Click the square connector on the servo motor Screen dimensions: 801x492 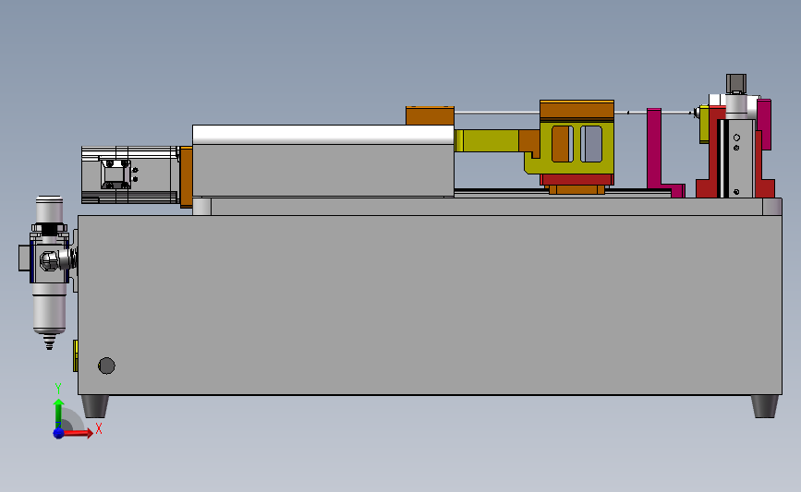pyautogui.click(x=115, y=174)
